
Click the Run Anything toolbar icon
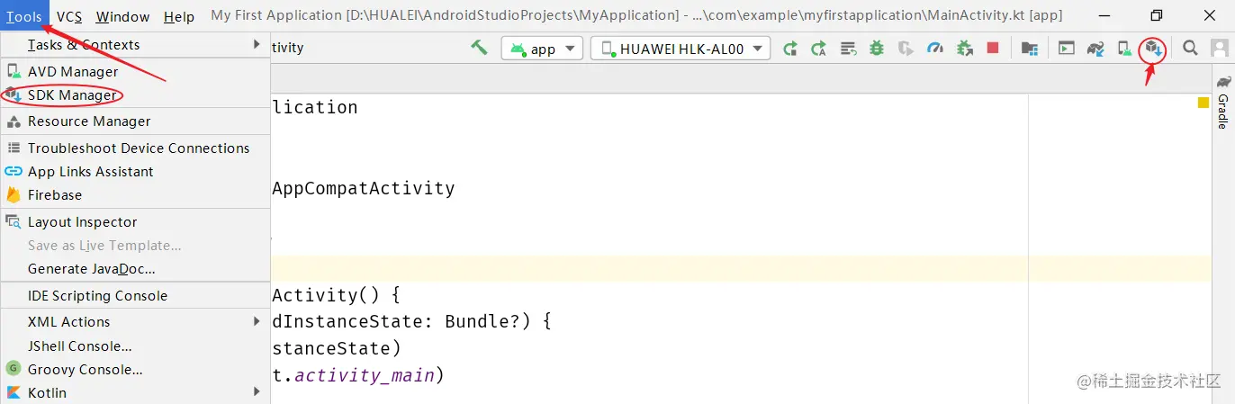coord(1067,49)
